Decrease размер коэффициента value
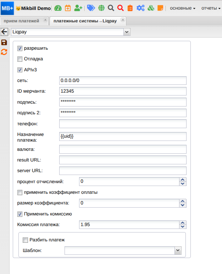 pyautogui.click(x=183, y=205)
